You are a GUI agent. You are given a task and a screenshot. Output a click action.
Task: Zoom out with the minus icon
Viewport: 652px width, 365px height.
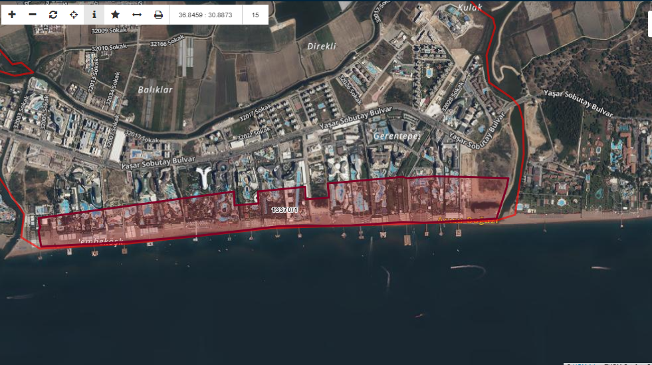point(33,15)
